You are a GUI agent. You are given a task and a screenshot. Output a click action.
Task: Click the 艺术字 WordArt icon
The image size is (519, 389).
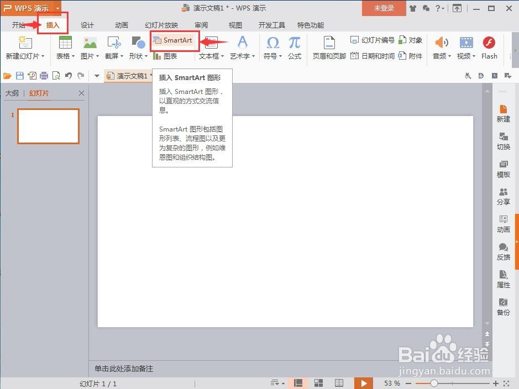coord(242,43)
